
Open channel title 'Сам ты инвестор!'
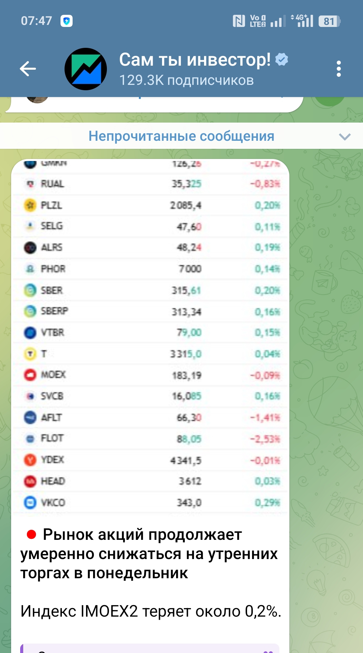point(195,60)
